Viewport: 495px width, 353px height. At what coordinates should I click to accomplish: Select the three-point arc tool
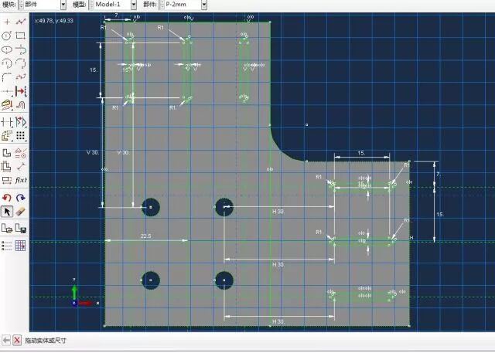pyautogui.click(x=21, y=63)
